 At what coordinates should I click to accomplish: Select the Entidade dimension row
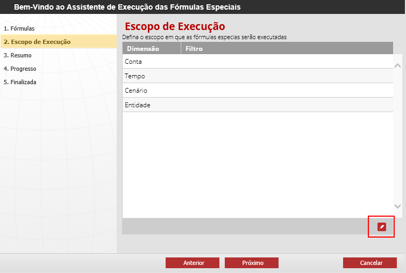[258, 105]
